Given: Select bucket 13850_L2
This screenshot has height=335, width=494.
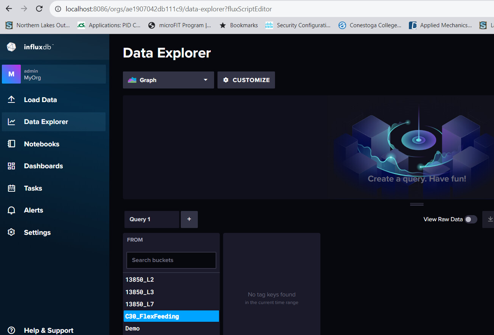Looking at the screenshot, I should [x=171, y=280].
